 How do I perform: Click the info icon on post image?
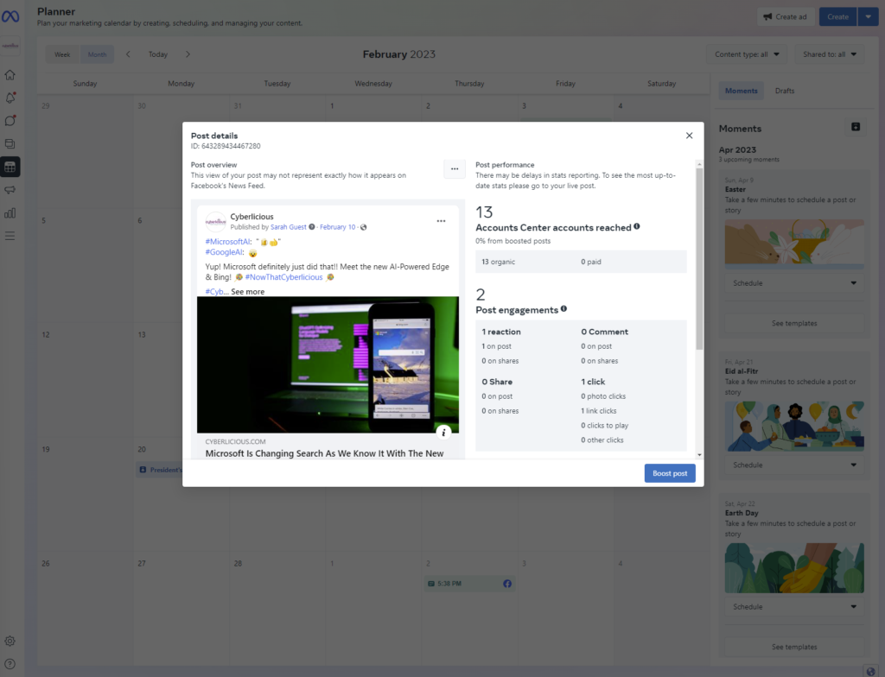point(443,433)
